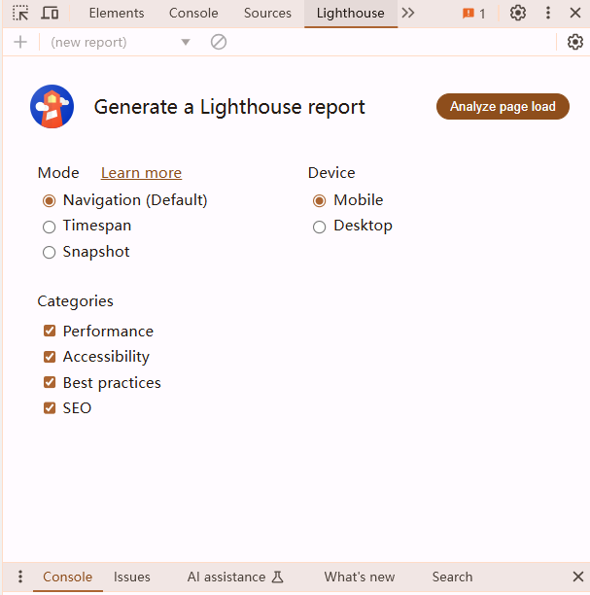Show more DevTools tabs via double chevron
Screen dimensions: 590x595
coord(408,13)
